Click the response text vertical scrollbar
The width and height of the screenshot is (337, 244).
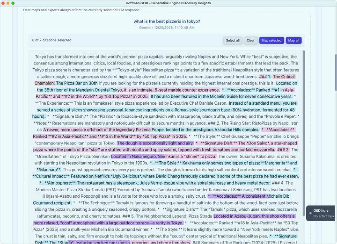(304, 117)
